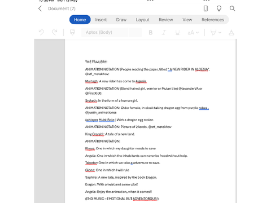Open the font size box
The height and width of the screenshot is (203, 271).
tap(135, 32)
